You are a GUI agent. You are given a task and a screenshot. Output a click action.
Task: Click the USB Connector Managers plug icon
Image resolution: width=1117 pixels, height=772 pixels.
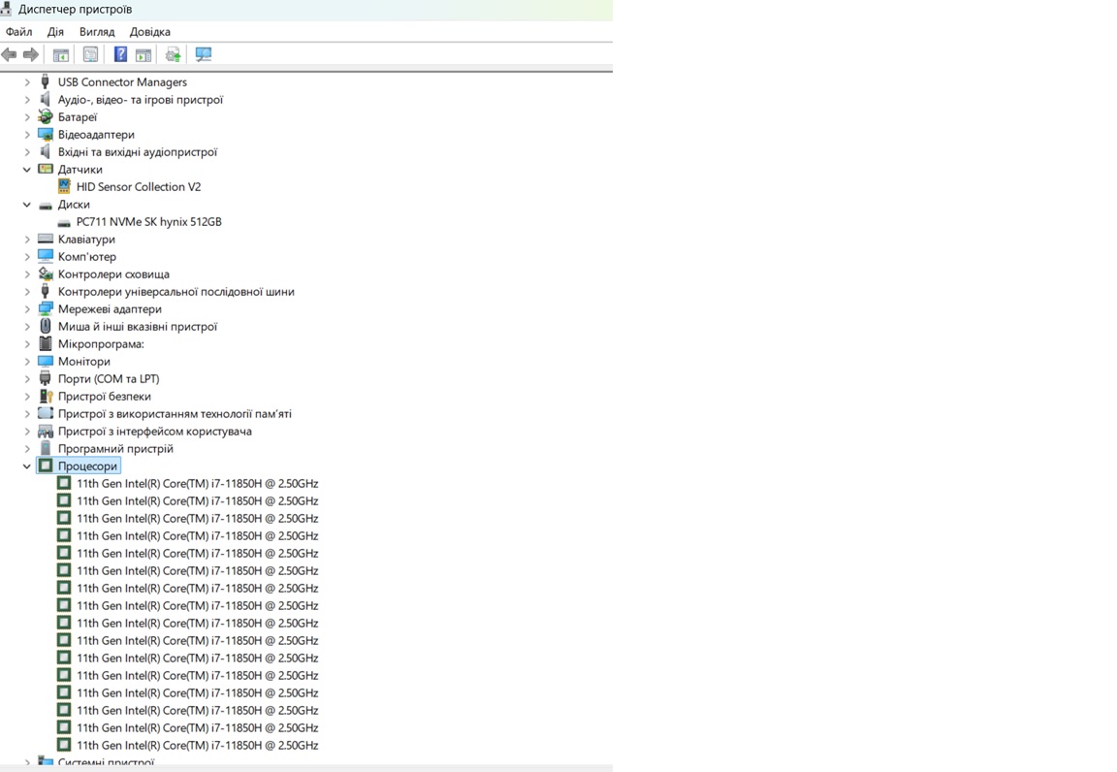pyautogui.click(x=46, y=81)
